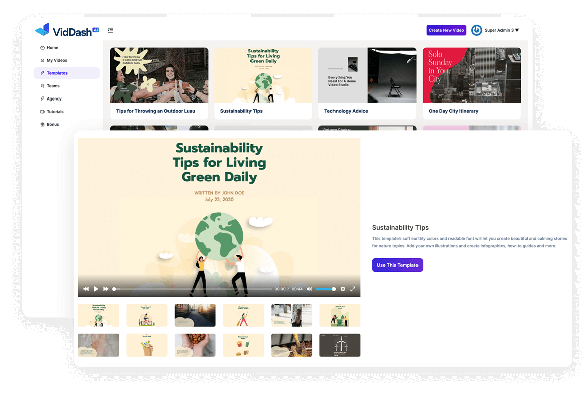Open Tips for Throwing an Outdoor Luau thumbnail
This screenshot has width=585, height=395.
(x=159, y=75)
